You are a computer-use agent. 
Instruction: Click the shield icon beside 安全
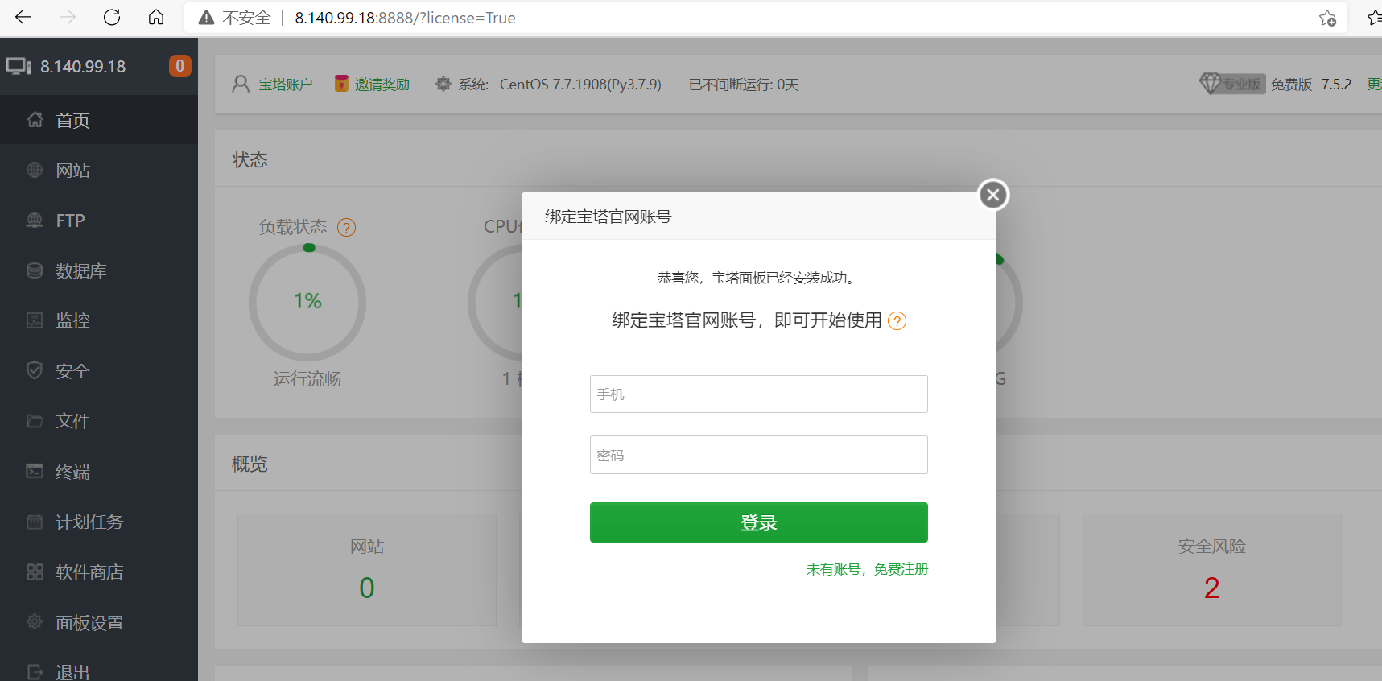pyautogui.click(x=35, y=370)
